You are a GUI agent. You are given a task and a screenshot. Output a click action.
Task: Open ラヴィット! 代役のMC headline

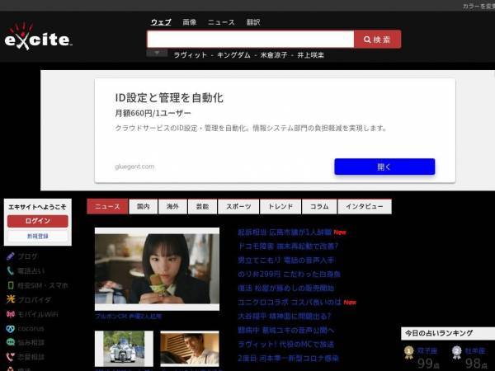click(286, 344)
